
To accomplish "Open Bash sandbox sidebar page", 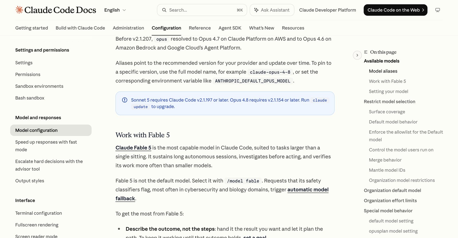I will pos(30,98).
